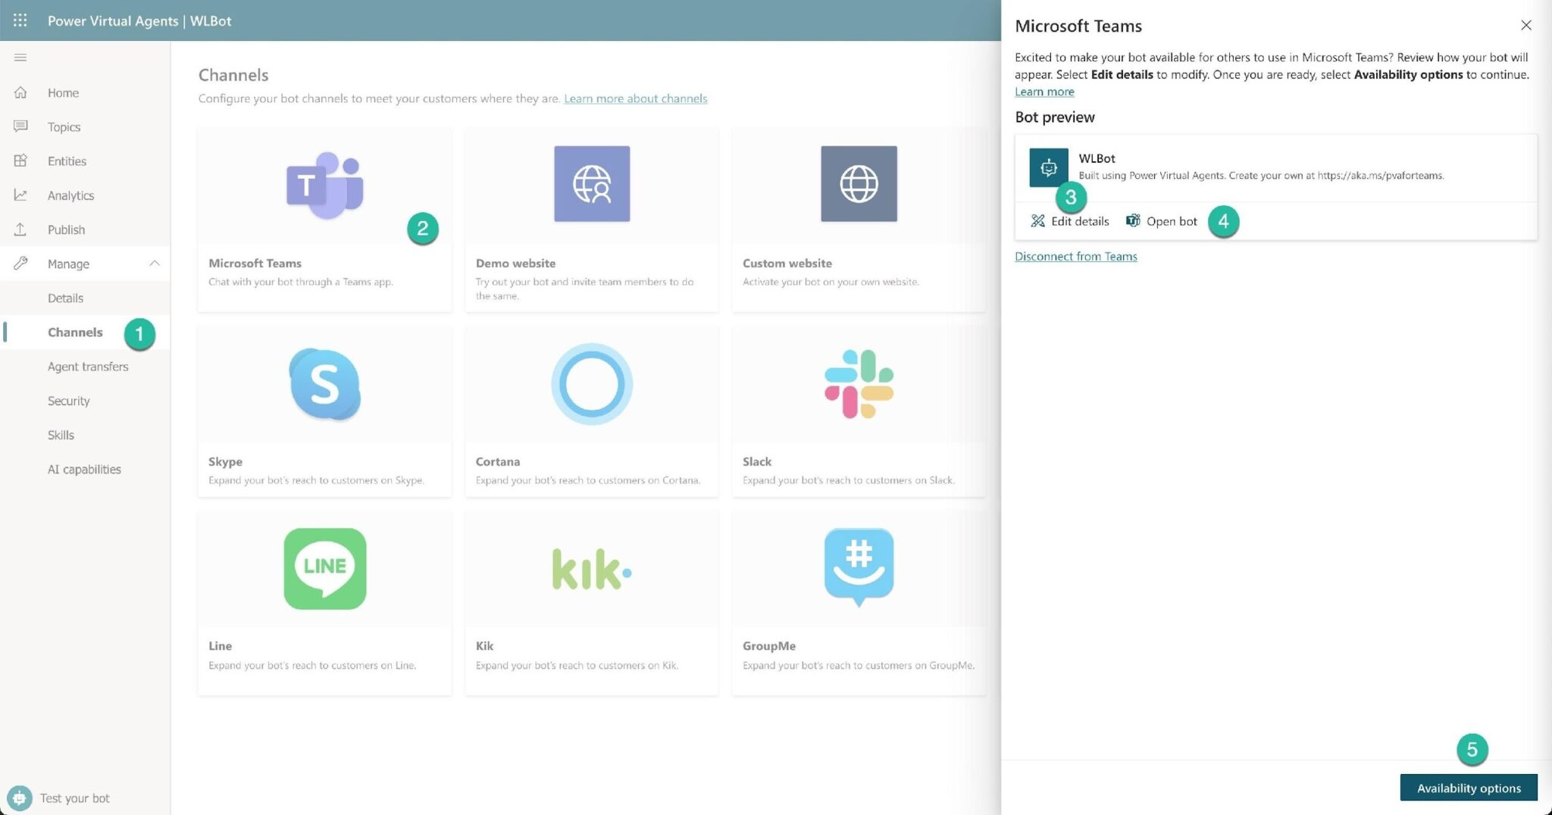Click Learn more about channels link
Viewport: 1552px width, 815px height.
click(635, 98)
